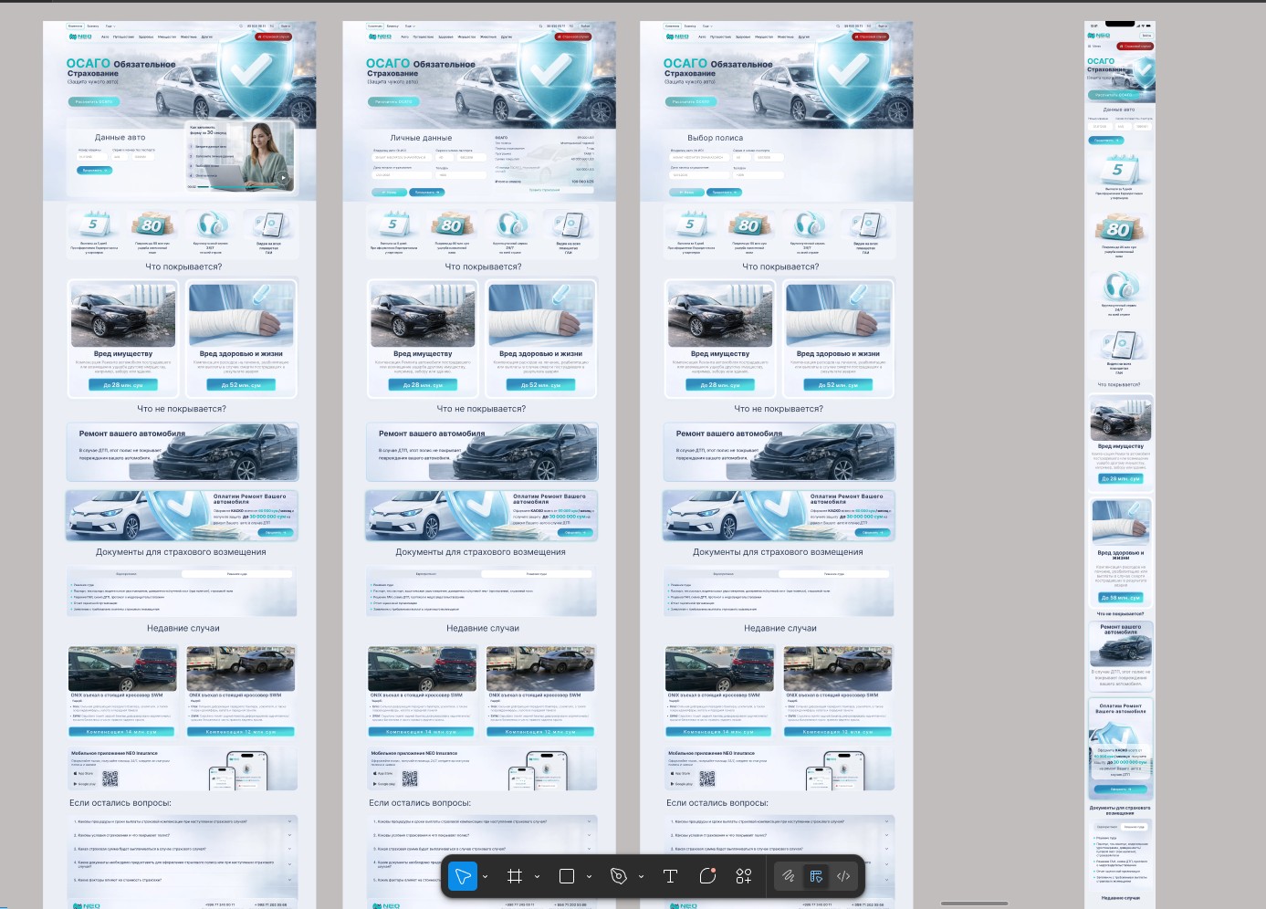Screen dimensions: 1266x909
Task: Select the Frame tool
Action: [515, 876]
